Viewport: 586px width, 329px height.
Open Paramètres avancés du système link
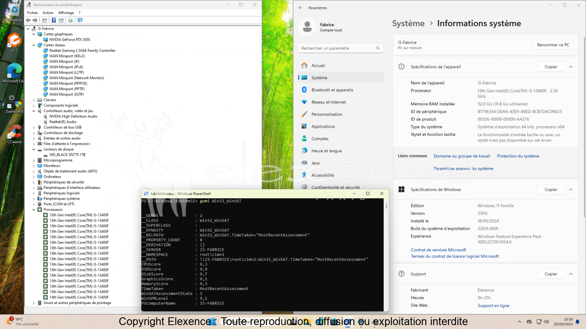(x=463, y=169)
